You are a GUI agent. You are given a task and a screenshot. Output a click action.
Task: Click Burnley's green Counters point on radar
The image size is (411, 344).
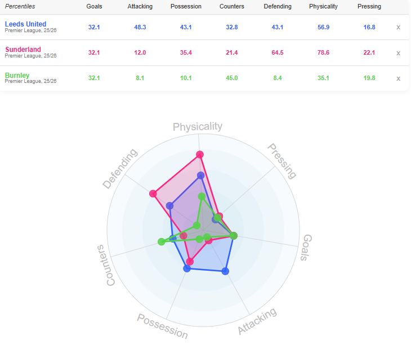162,242
